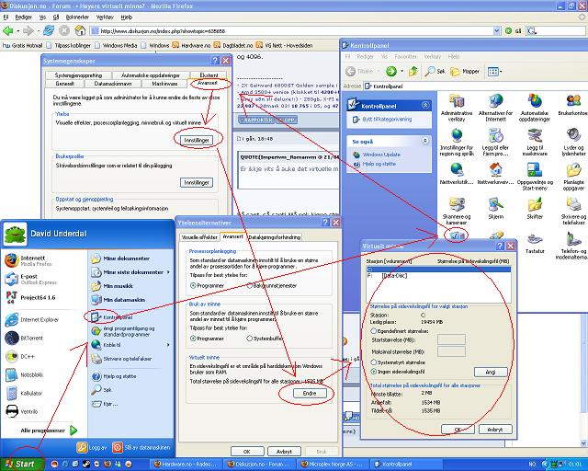
Task: Collapse the Se også side panel section
Action: [x=425, y=141]
